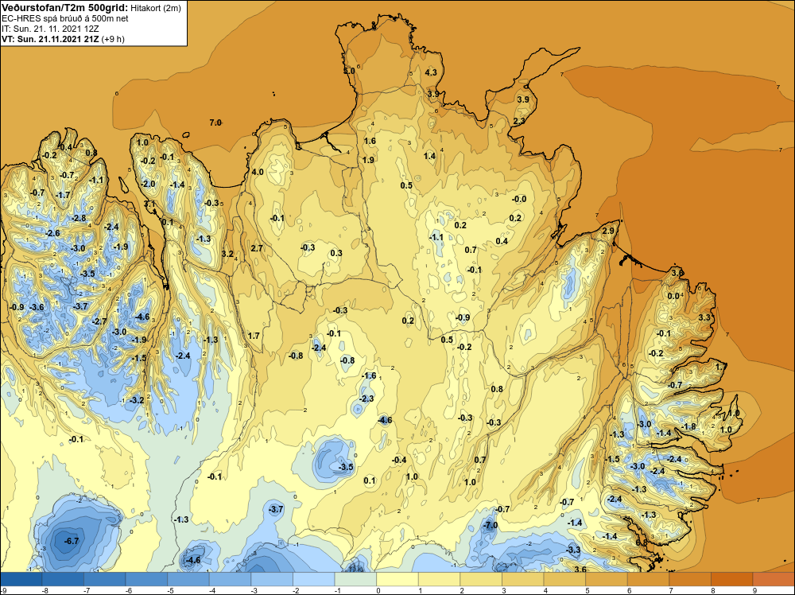Click the 4.3 temperature value
Screen dimensions: 795x595
point(430,72)
